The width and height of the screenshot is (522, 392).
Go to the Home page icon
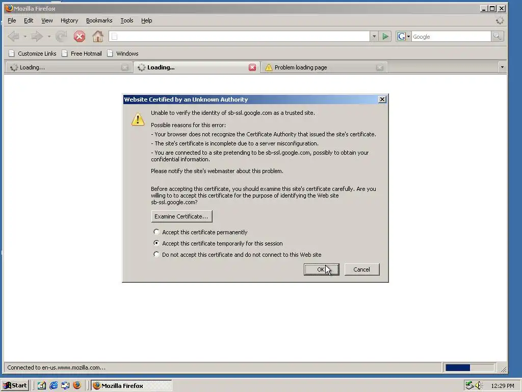(x=97, y=36)
